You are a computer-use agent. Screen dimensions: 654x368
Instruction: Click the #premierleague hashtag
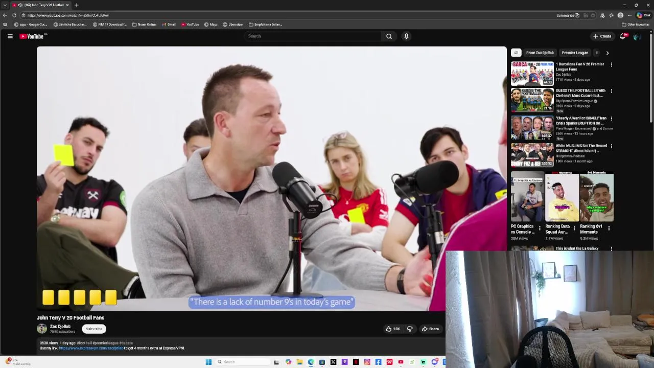click(x=106, y=343)
